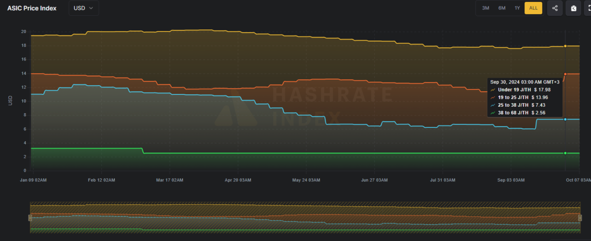Select the 1Y time range
The width and height of the screenshot is (591, 241).
[x=517, y=8]
